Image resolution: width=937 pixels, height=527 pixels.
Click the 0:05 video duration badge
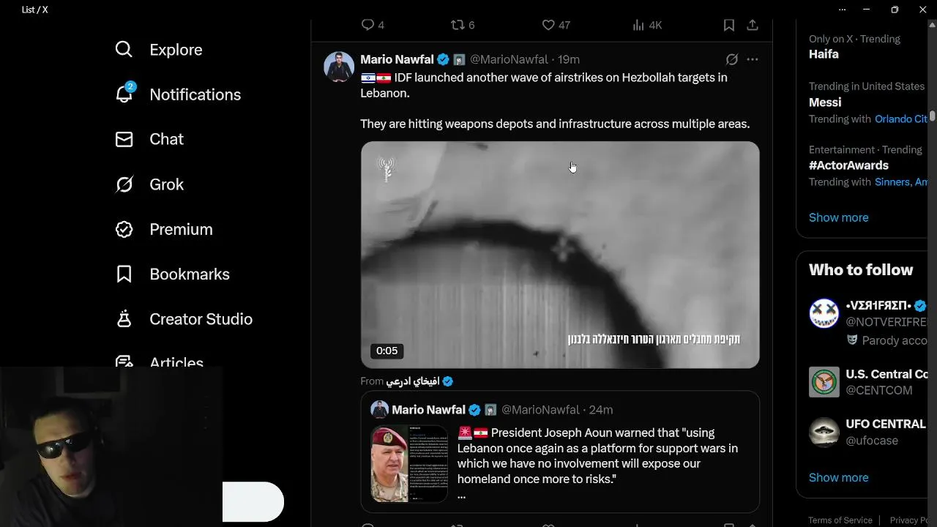click(x=387, y=351)
